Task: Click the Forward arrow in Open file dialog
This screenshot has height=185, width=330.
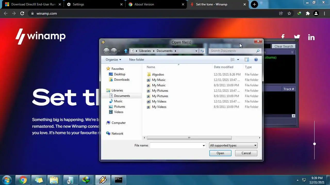Action: pyautogui.click(x=114, y=51)
